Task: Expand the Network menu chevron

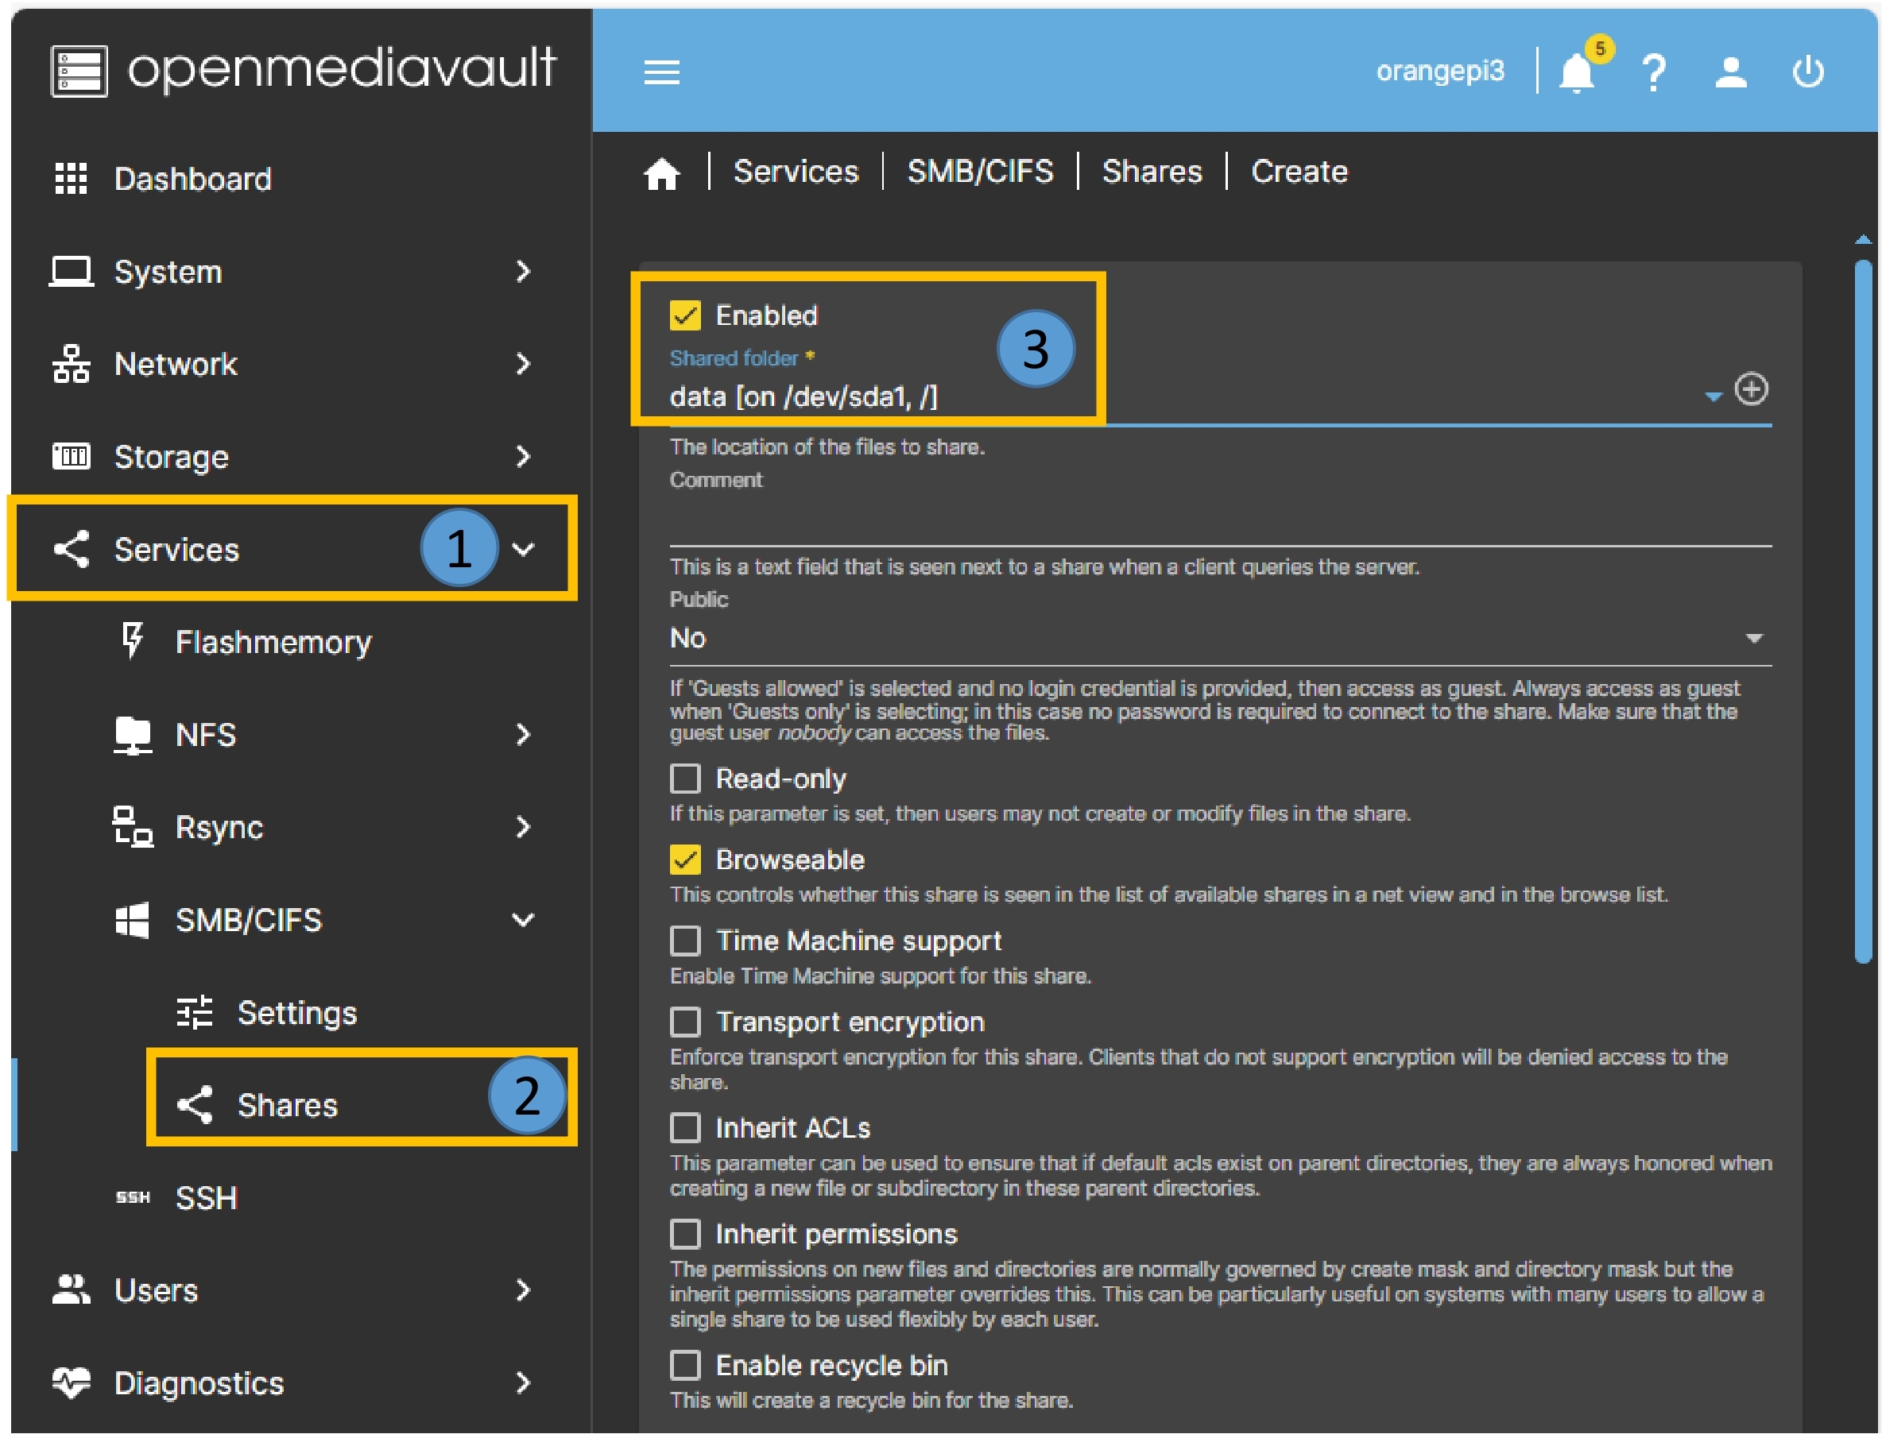Action: pyautogui.click(x=523, y=365)
